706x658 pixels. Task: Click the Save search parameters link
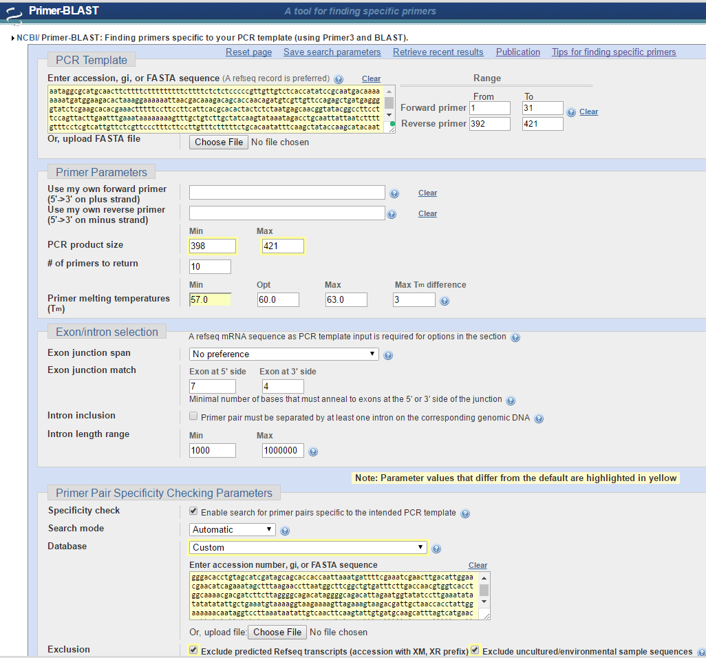tap(332, 52)
